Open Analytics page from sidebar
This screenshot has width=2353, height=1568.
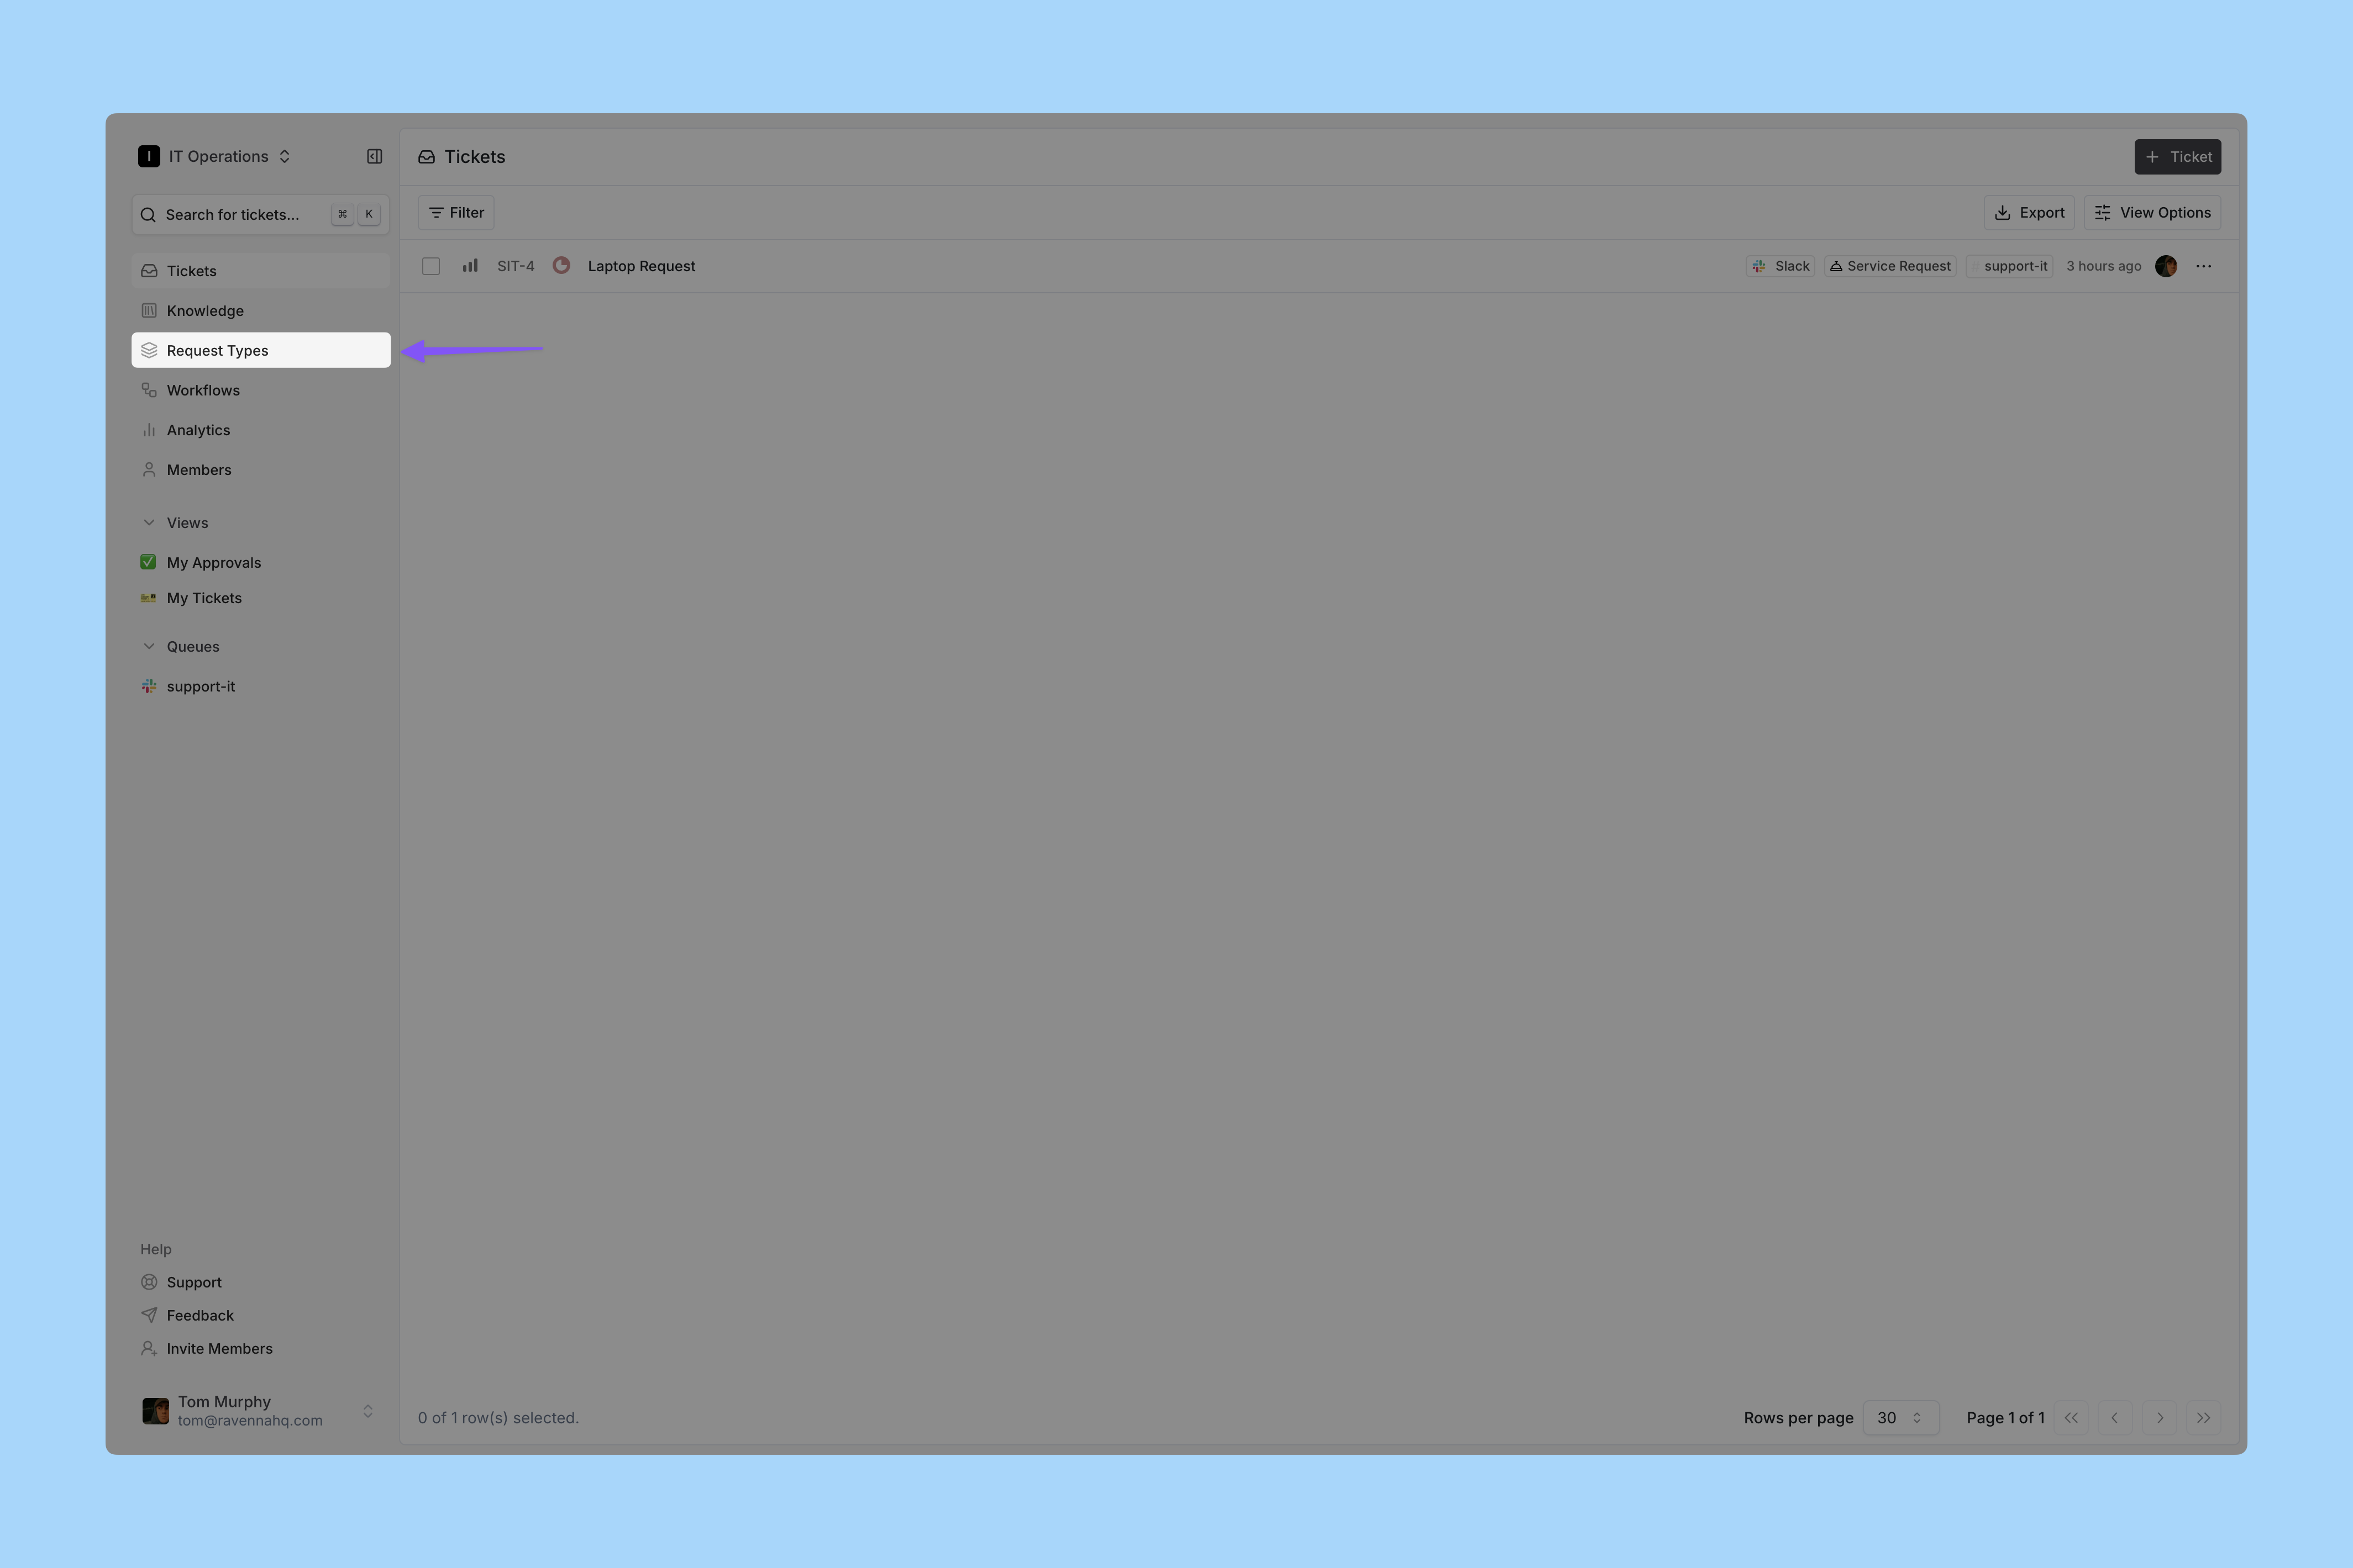tap(198, 430)
